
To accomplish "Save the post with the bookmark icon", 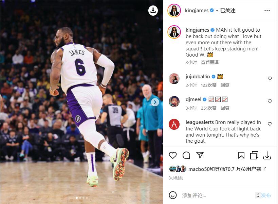I will [241, 155].
